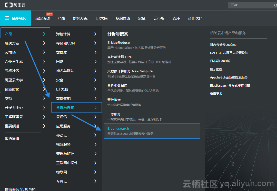The image size is (277, 191).
Task: Open Elasticsearch分布式搜索引擎 marketplace link
Action: pyautogui.click(x=230, y=86)
